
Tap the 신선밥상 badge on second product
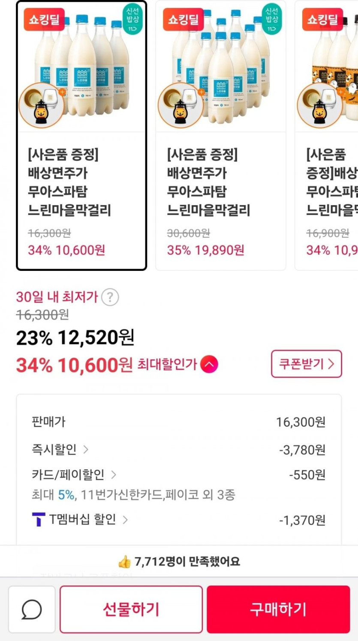(271, 19)
